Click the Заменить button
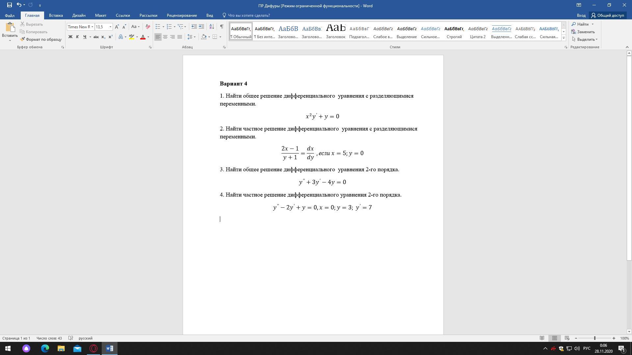 tap(583, 32)
